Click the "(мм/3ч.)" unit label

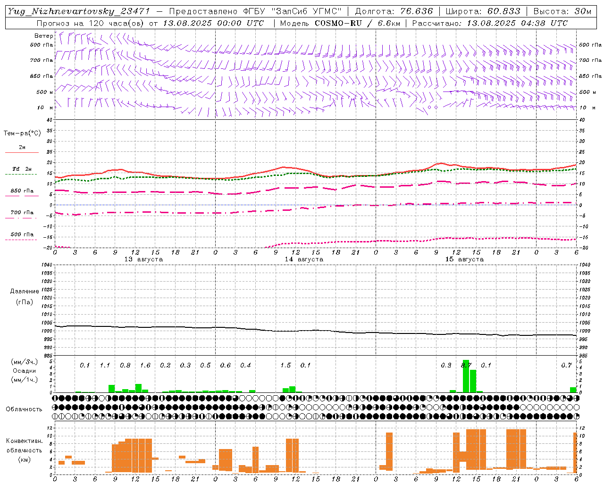[x=24, y=362]
